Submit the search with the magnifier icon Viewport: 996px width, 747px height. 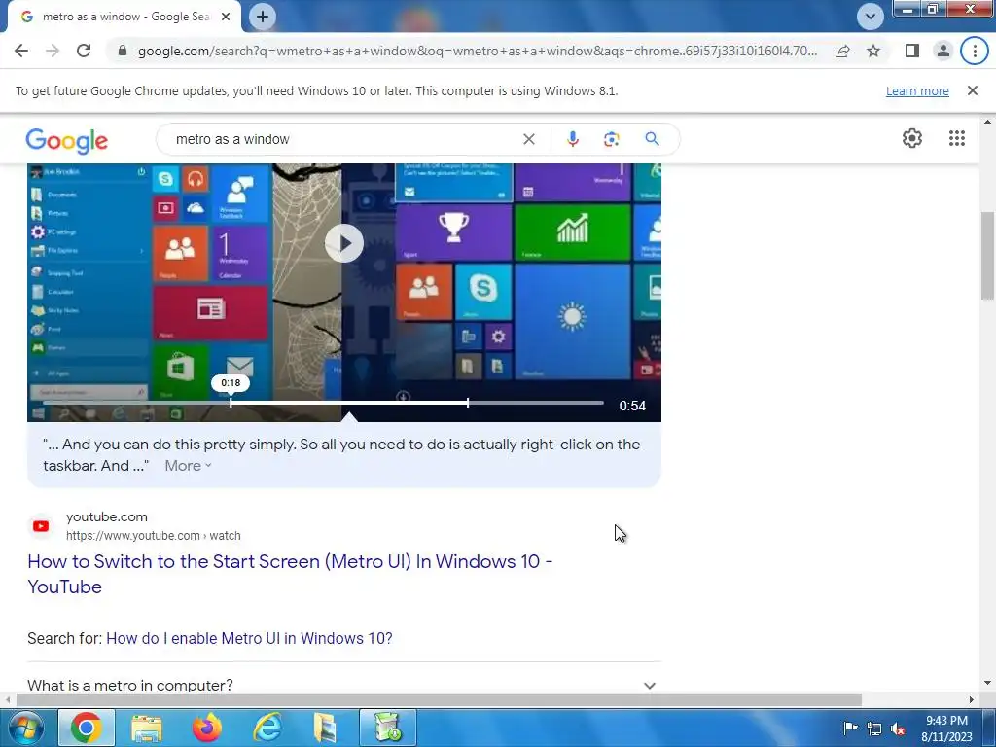(652, 139)
